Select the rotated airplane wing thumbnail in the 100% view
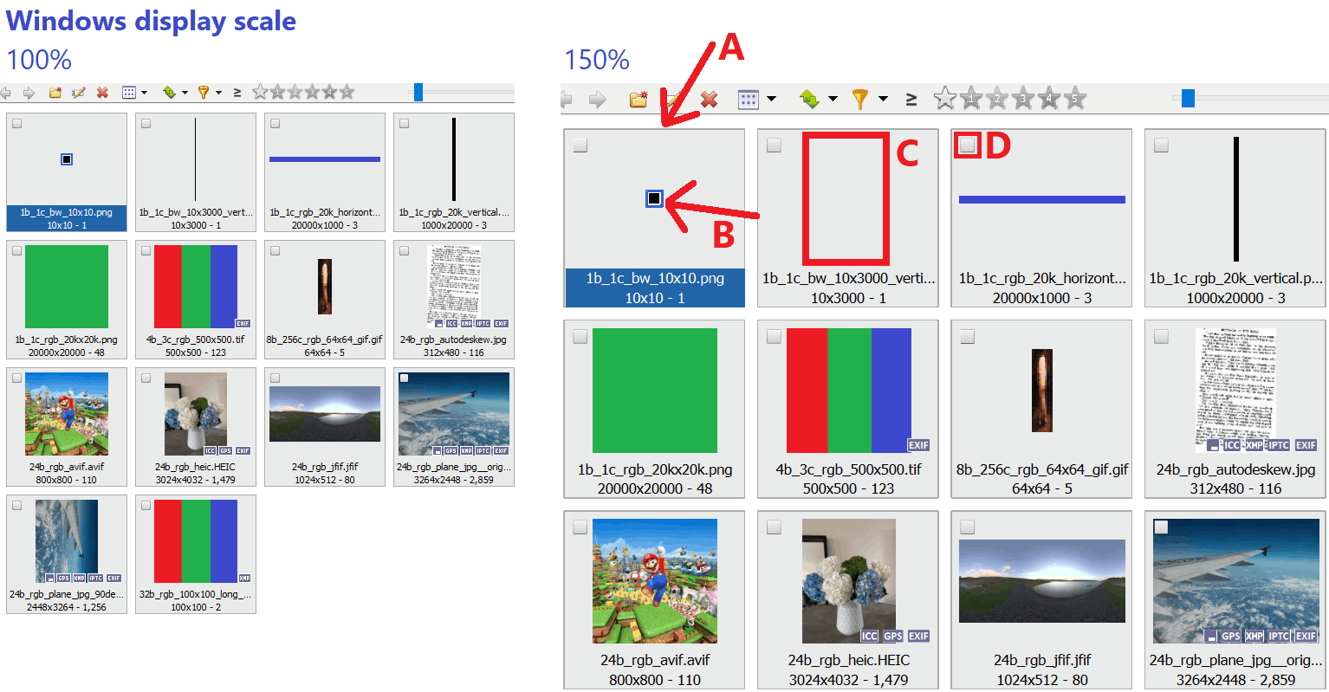The width and height of the screenshot is (1329, 692). (x=67, y=541)
